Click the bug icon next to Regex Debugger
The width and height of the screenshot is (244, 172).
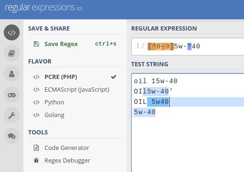tap(36, 160)
